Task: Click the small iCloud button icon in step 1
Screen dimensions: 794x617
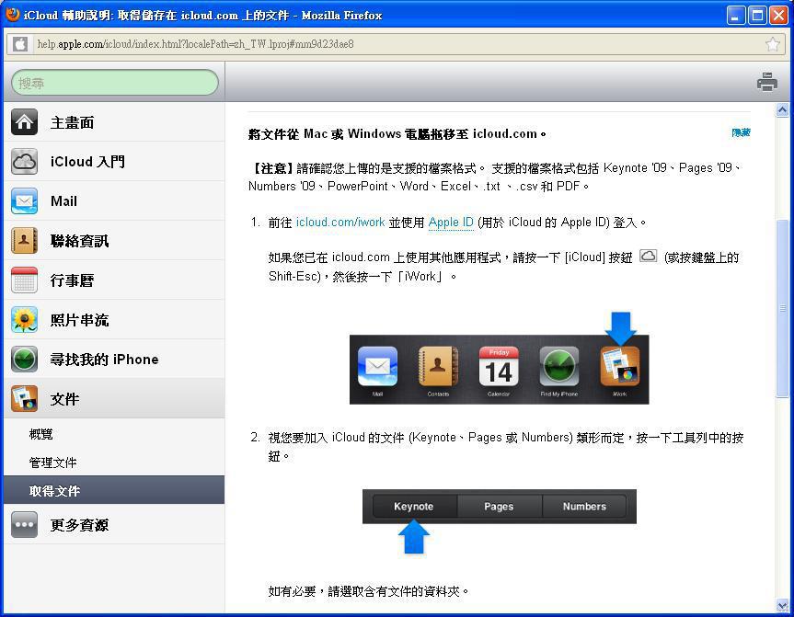Action: tap(648, 256)
